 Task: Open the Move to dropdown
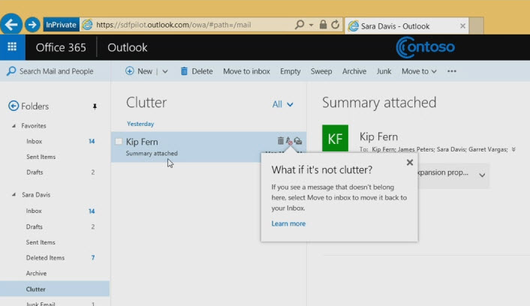coord(419,71)
